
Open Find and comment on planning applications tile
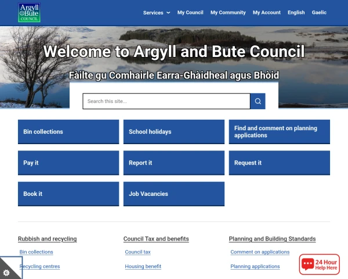point(280,132)
